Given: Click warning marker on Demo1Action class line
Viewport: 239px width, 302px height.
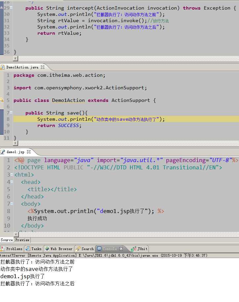Looking at the screenshot, I should tap(2, 100).
